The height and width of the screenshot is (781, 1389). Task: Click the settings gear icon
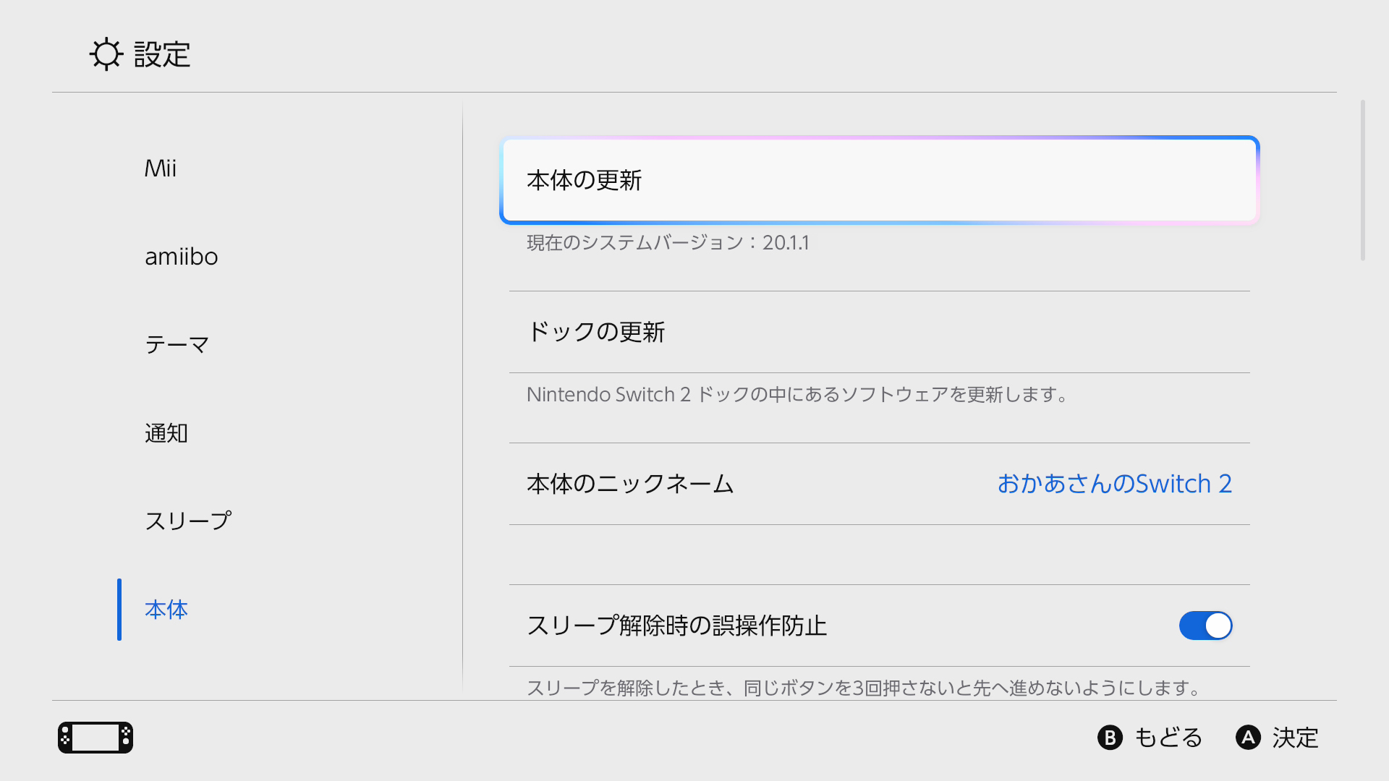tap(106, 54)
